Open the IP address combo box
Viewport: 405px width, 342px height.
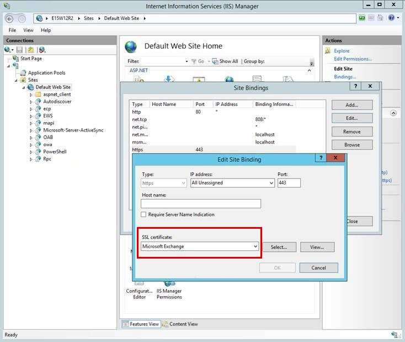(x=232, y=183)
